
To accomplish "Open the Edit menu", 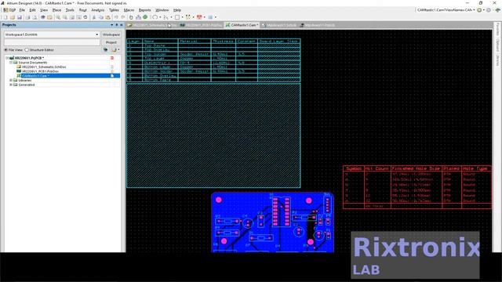I will (x=32, y=10).
